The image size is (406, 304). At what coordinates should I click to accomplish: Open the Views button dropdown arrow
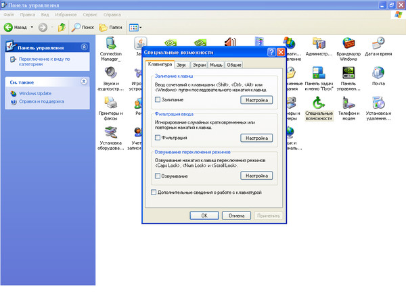point(141,28)
